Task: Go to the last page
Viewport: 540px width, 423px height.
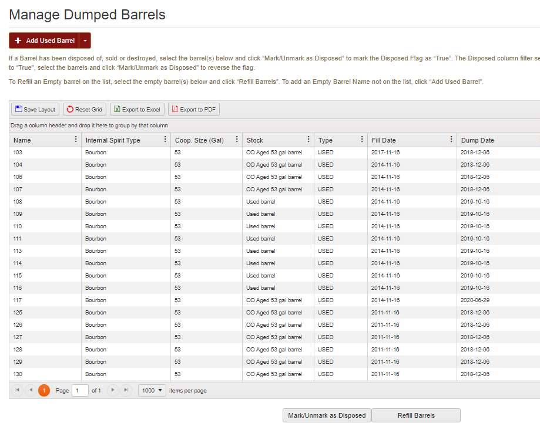Action: click(x=126, y=390)
